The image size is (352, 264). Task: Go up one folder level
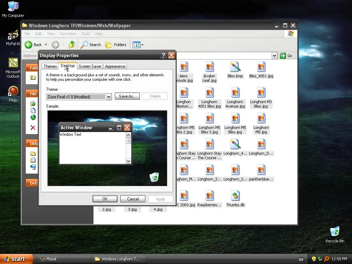72,45
